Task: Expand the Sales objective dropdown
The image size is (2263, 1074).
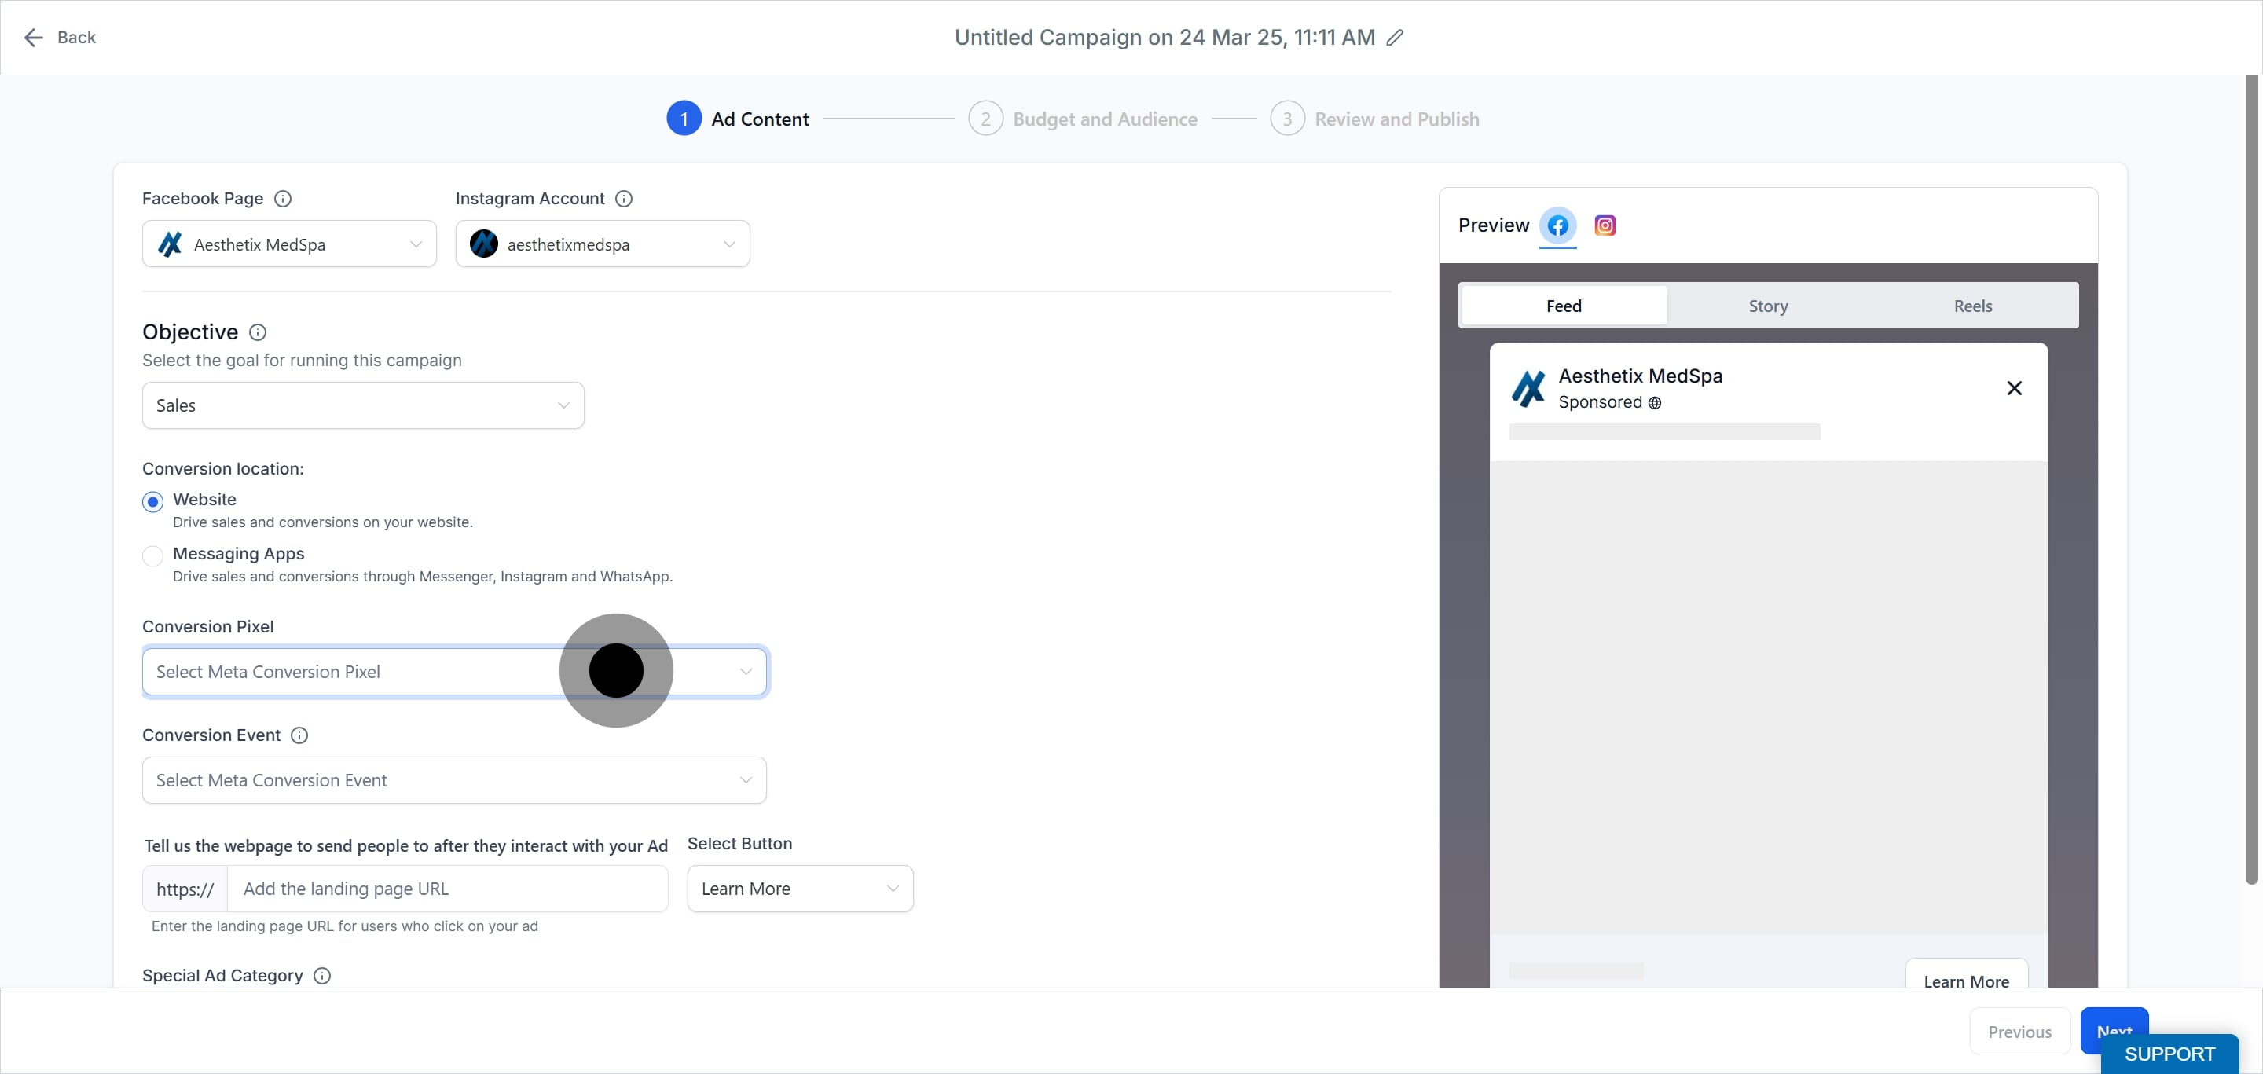Action: tap(363, 405)
